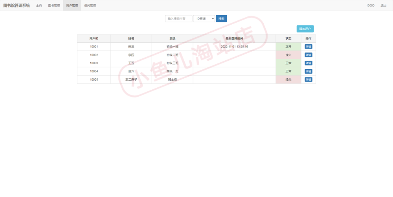Click the name 赵六
393x197 pixels.
tap(131, 71)
